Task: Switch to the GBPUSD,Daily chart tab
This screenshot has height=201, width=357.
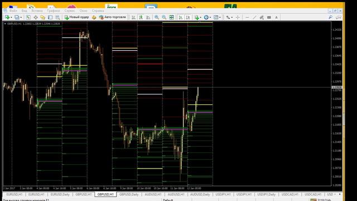Action: click(129, 194)
